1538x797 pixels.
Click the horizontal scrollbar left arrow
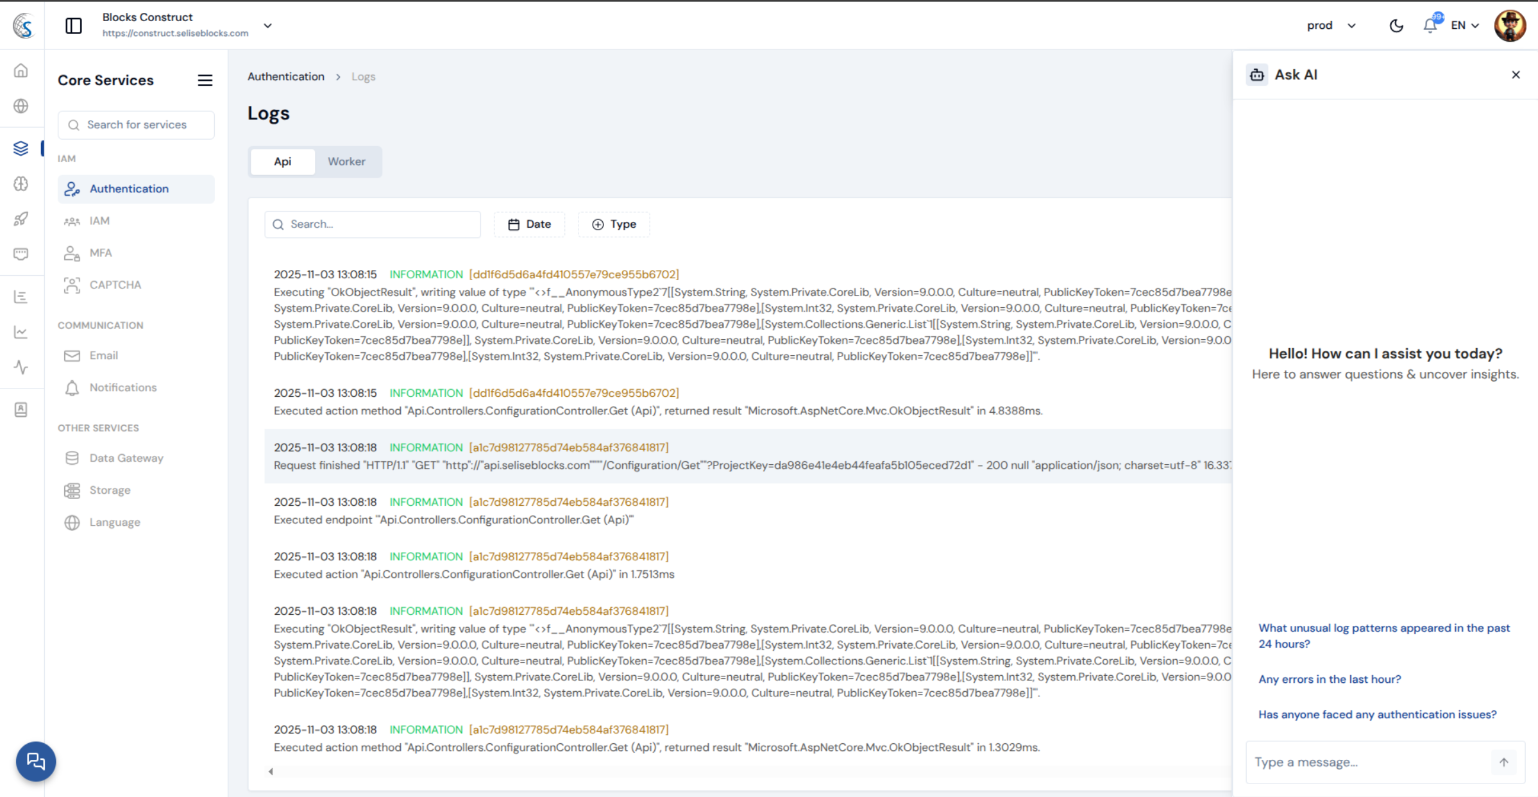point(271,771)
